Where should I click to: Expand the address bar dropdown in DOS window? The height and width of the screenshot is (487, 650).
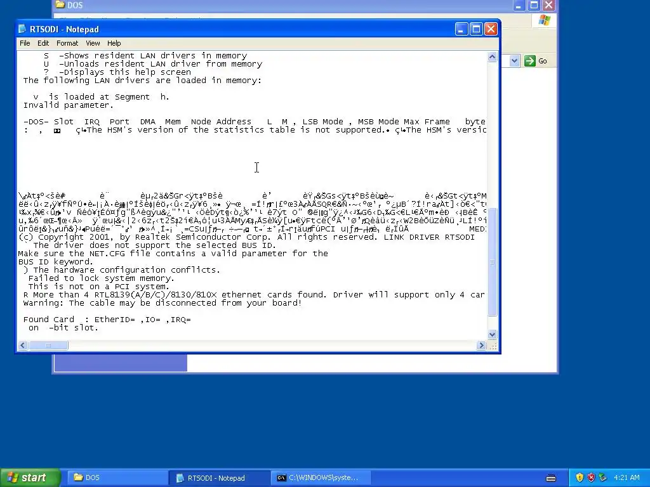click(x=514, y=62)
